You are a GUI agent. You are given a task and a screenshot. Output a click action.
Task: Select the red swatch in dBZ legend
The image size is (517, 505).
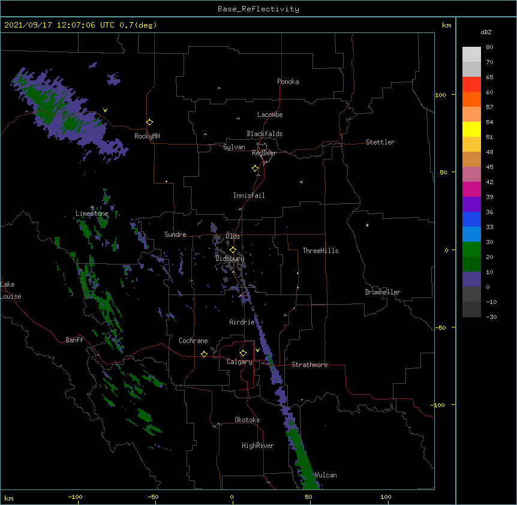coord(471,84)
